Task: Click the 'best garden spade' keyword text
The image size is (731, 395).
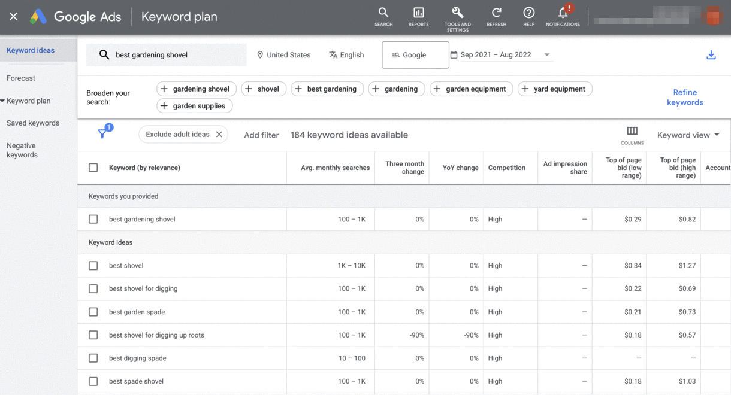Action: (137, 312)
